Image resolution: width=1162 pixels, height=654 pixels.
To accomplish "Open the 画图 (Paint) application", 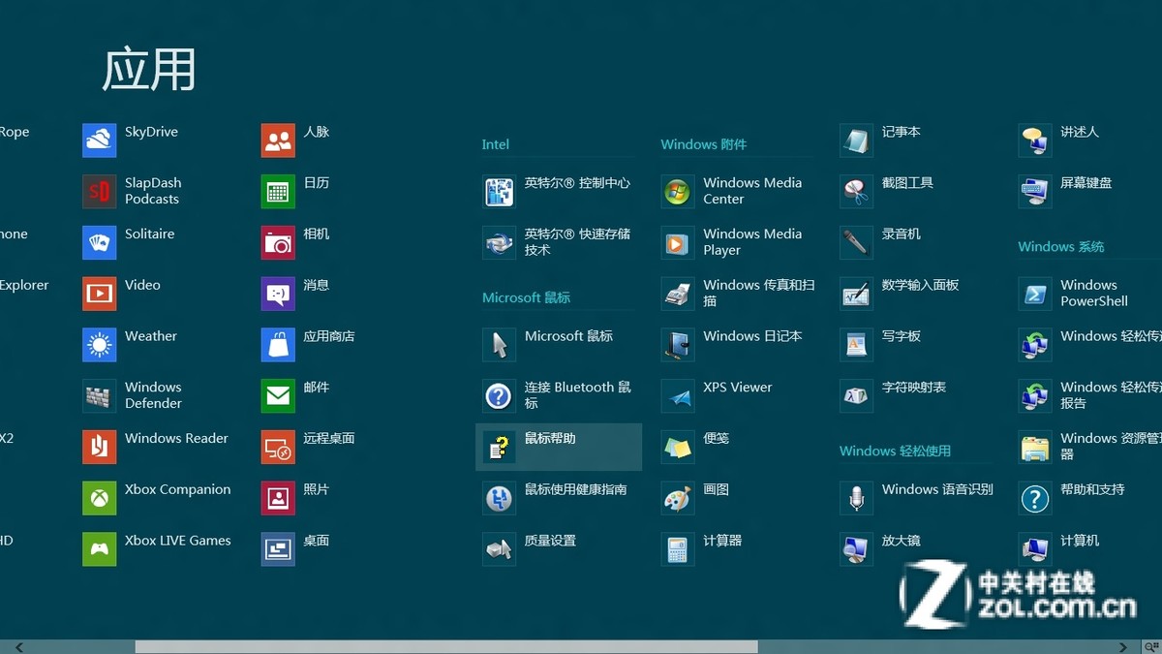I will (678, 498).
